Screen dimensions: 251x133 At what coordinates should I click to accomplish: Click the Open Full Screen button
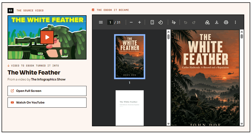(47, 91)
